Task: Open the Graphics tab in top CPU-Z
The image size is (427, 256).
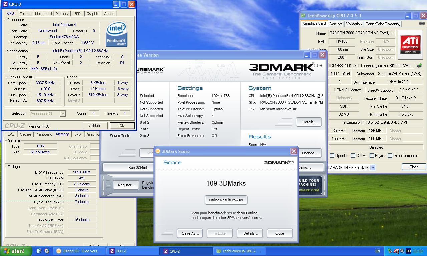Action: click(93, 14)
